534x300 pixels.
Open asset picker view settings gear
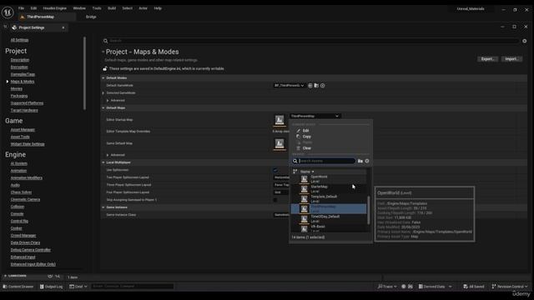coord(367,161)
